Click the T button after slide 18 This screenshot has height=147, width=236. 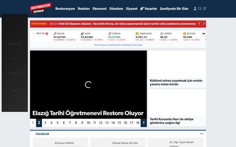point(144,123)
